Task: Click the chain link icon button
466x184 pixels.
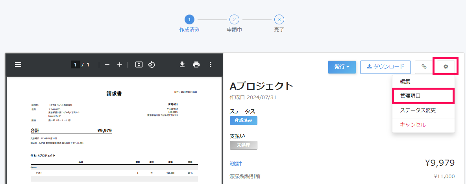Action: pos(424,67)
